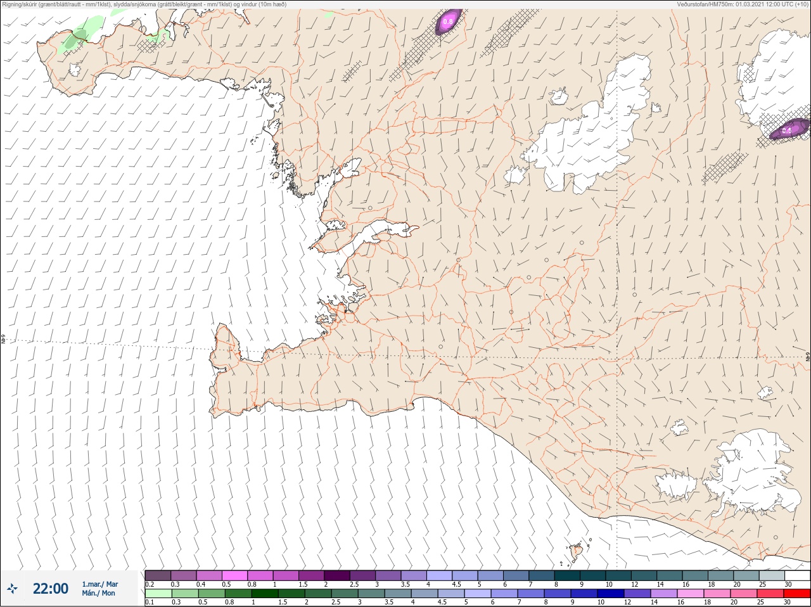Click the Veðurstofan compass-star logo icon
Image resolution: width=811 pixels, height=607 pixels.
[12, 589]
